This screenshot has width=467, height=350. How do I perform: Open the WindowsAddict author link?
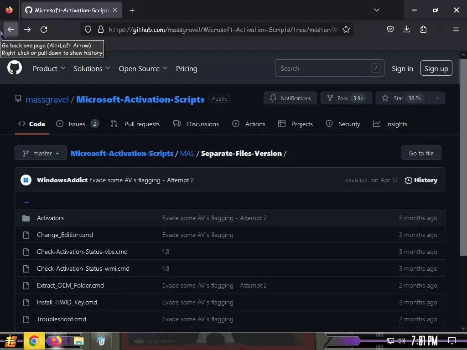tap(62, 180)
